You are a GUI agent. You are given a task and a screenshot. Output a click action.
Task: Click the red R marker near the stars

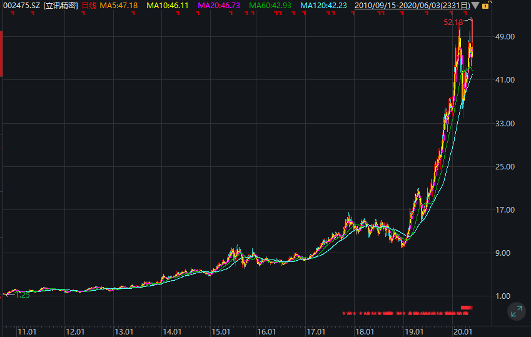pyautogui.click(x=471, y=308)
